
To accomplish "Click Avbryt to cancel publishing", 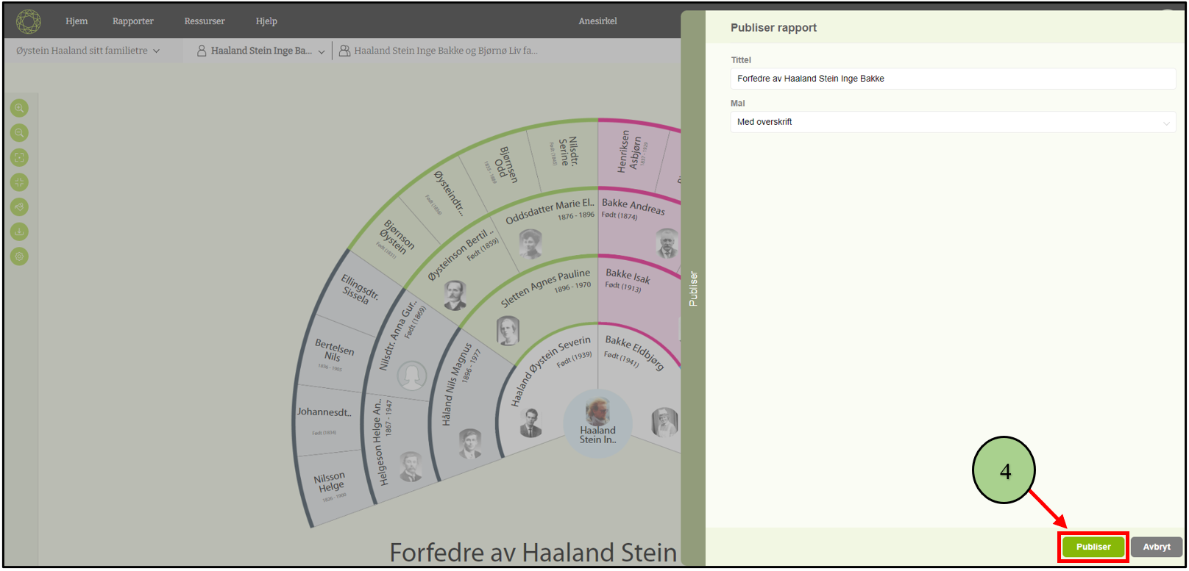I will click(x=1156, y=547).
